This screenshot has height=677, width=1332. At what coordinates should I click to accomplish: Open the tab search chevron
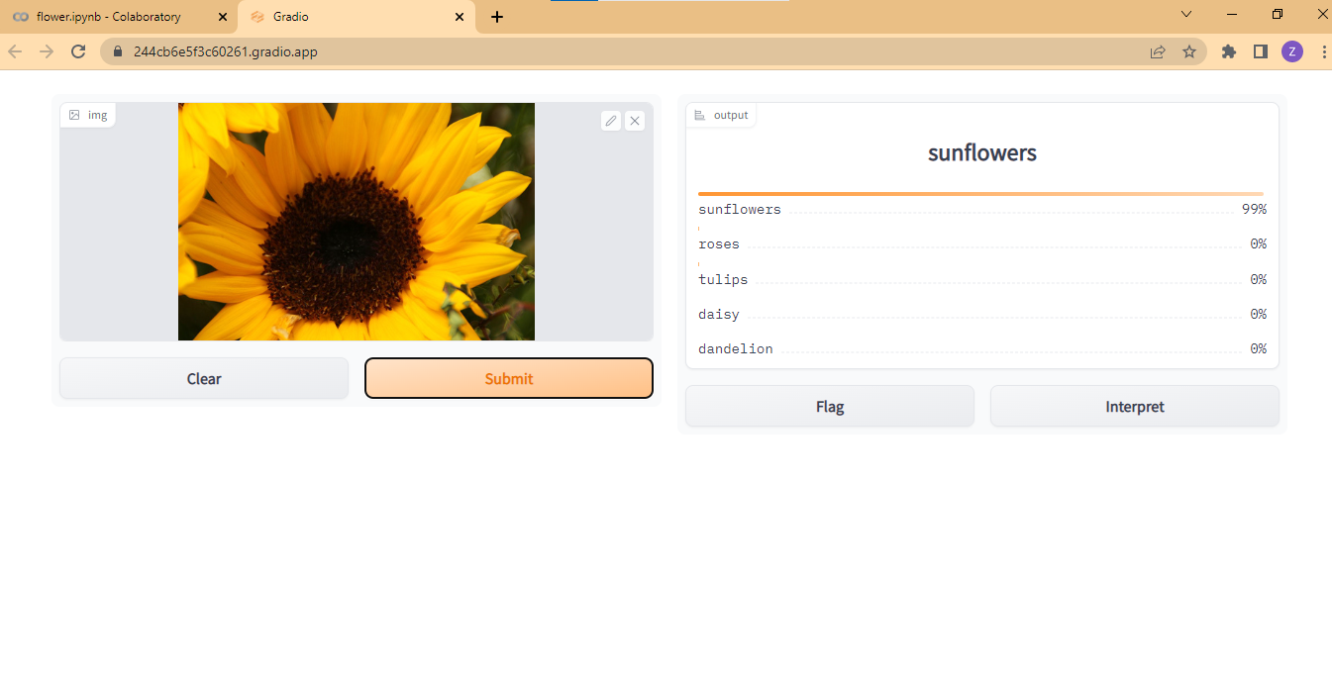pos(1185,16)
